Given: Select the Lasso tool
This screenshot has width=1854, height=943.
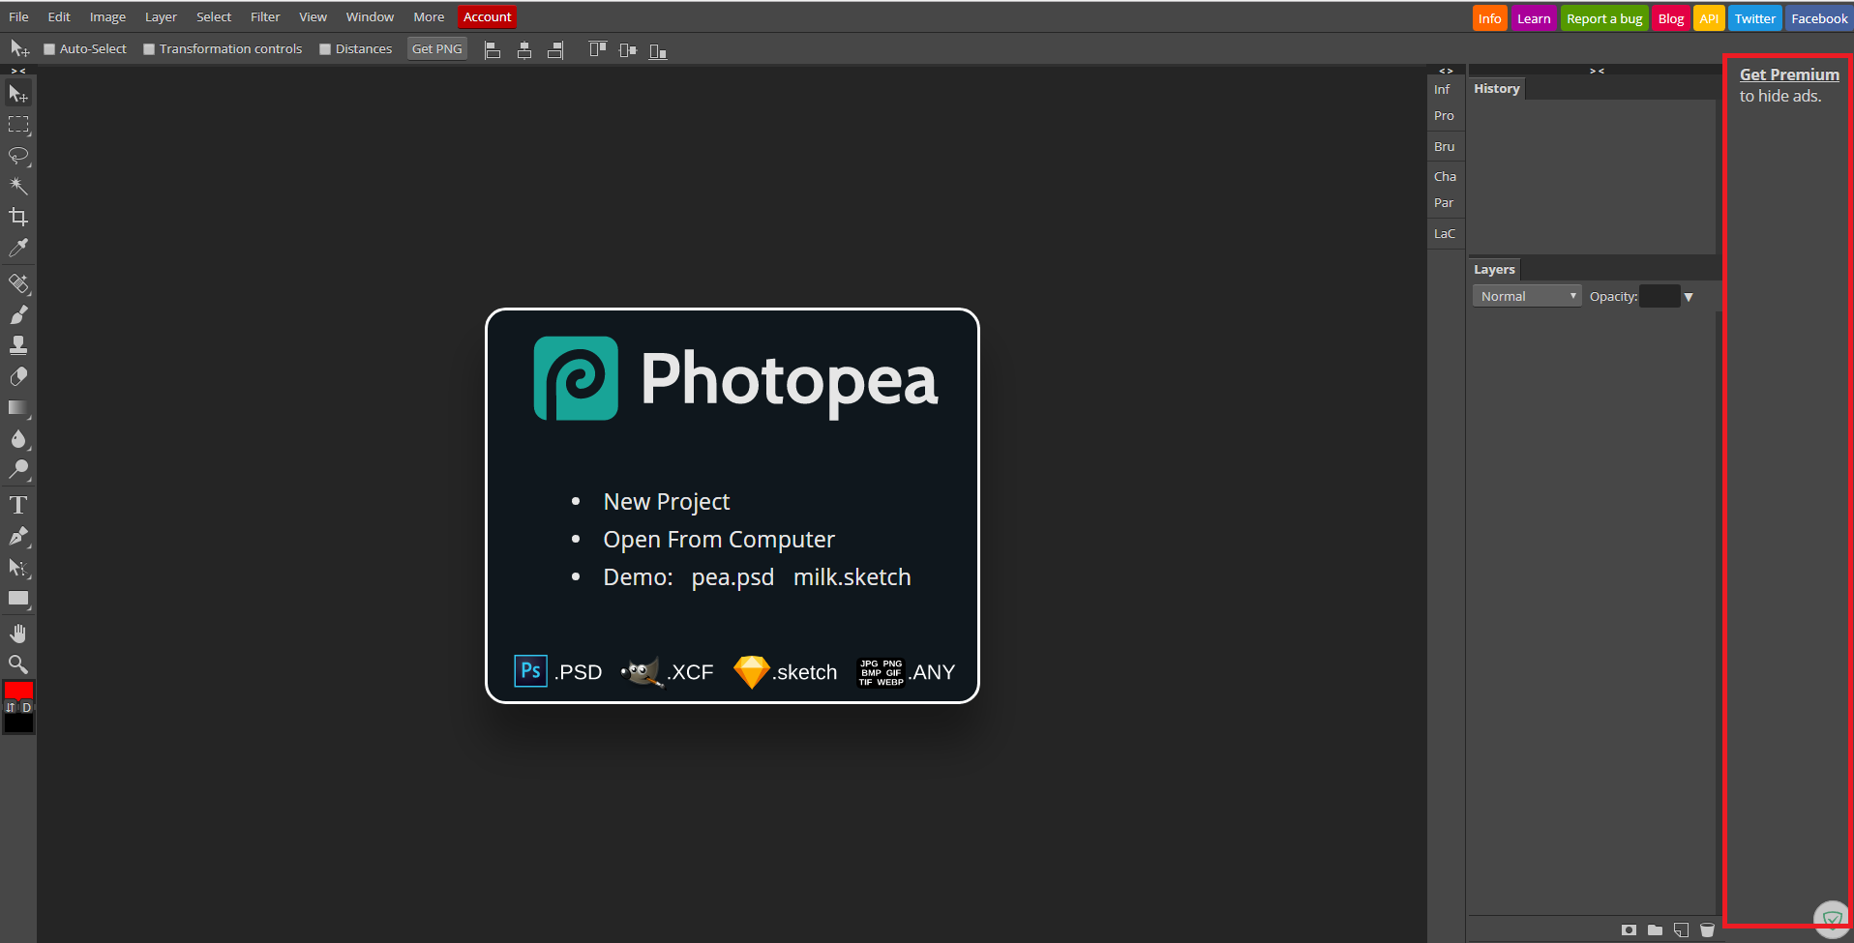Looking at the screenshot, I should click(18, 155).
